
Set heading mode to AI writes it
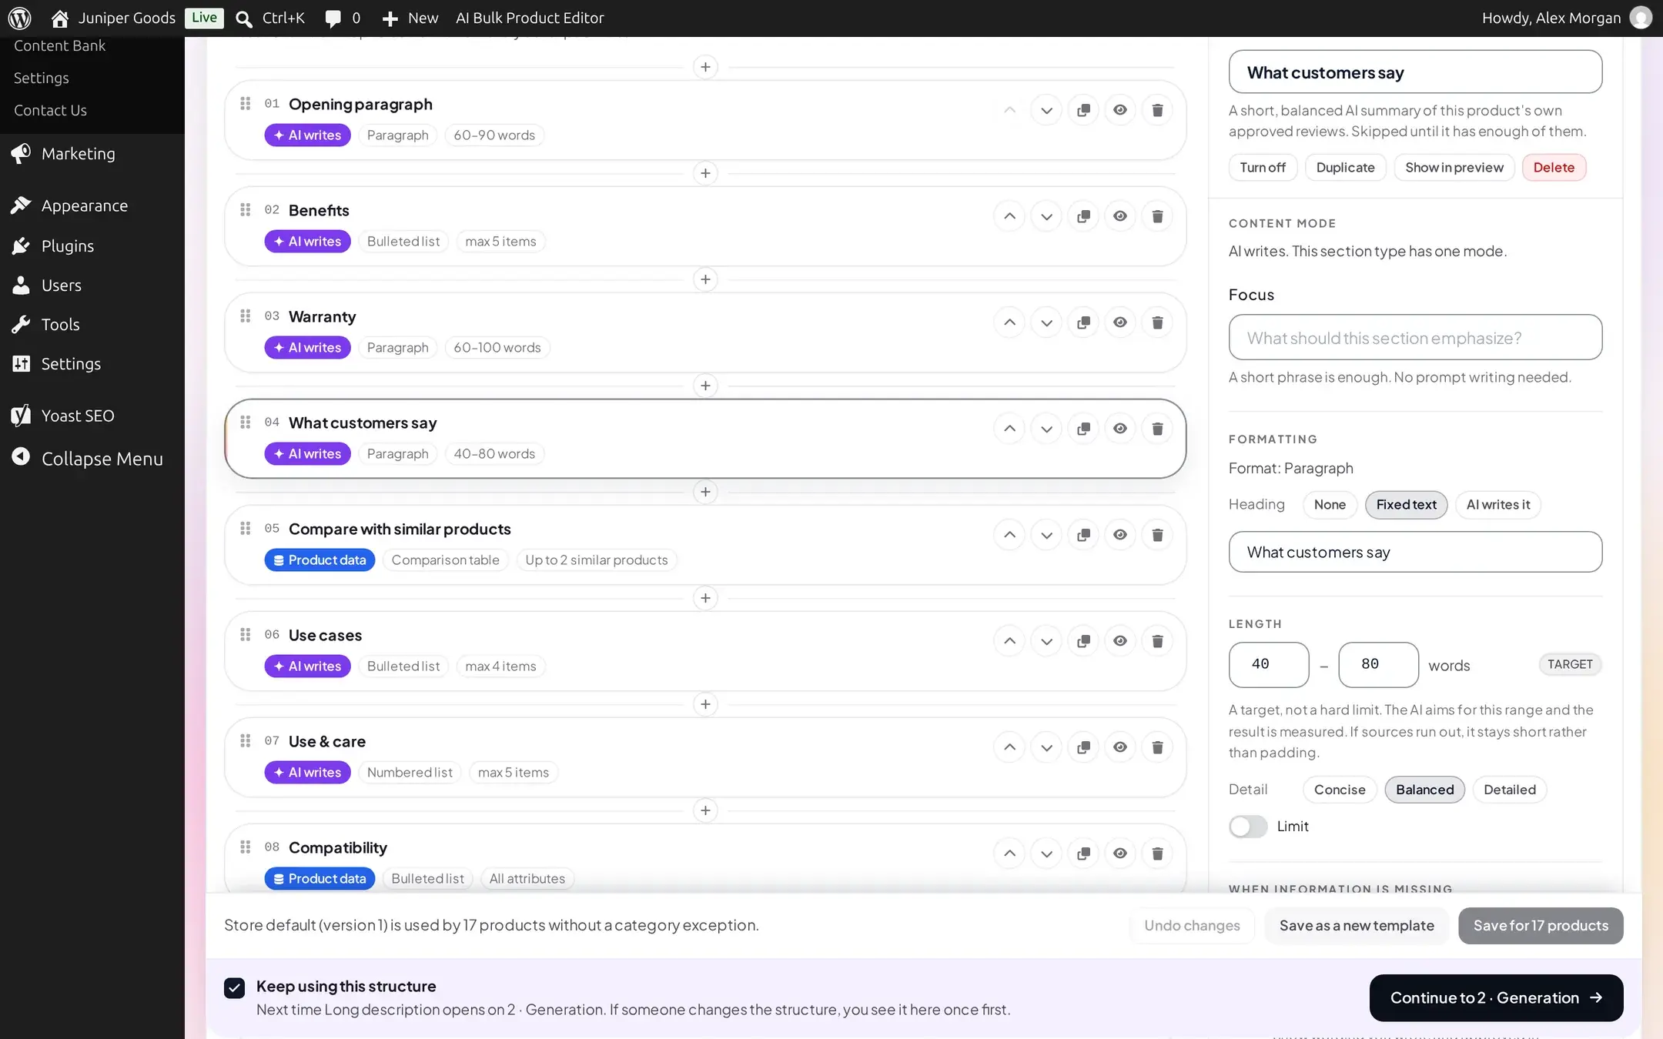[x=1498, y=505]
